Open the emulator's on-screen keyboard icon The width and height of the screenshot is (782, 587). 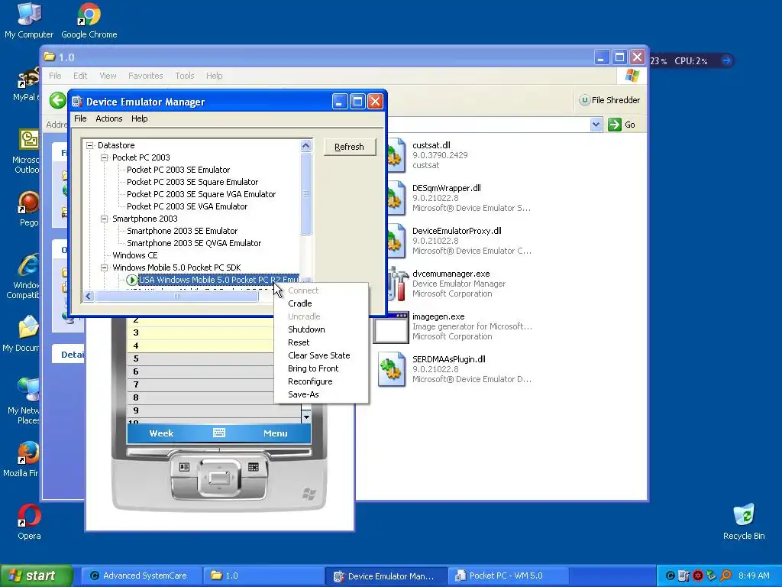click(x=219, y=433)
